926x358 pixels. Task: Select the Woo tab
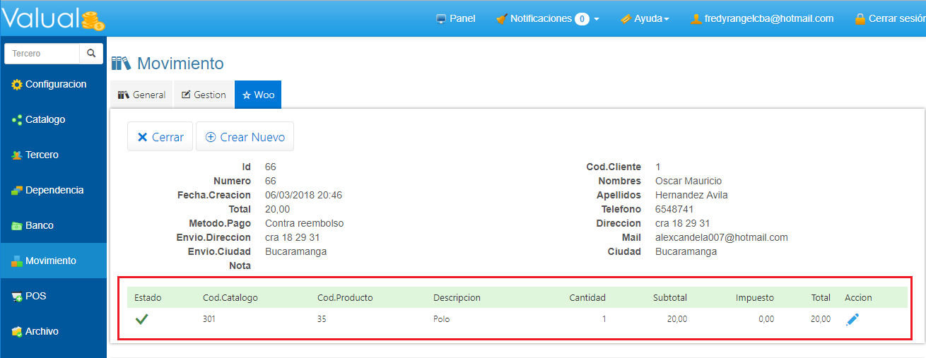(x=258, y=95)
